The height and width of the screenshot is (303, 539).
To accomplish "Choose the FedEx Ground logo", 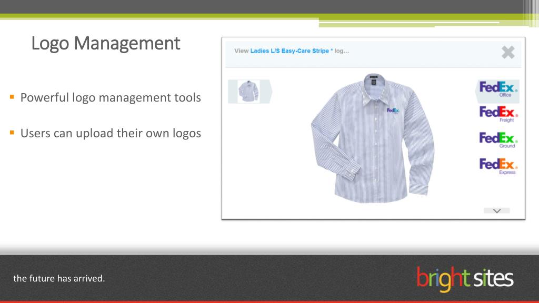I will tap(498, 140).
